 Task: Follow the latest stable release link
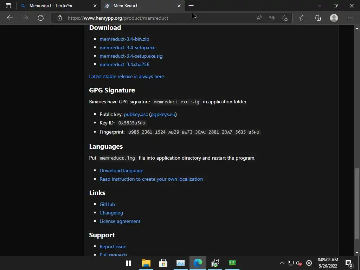127,76
